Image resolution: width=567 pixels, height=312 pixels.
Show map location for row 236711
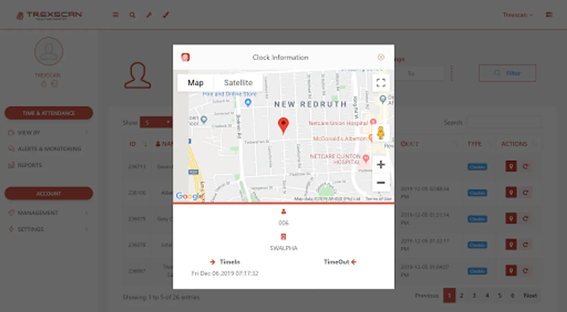coord(511,166)
